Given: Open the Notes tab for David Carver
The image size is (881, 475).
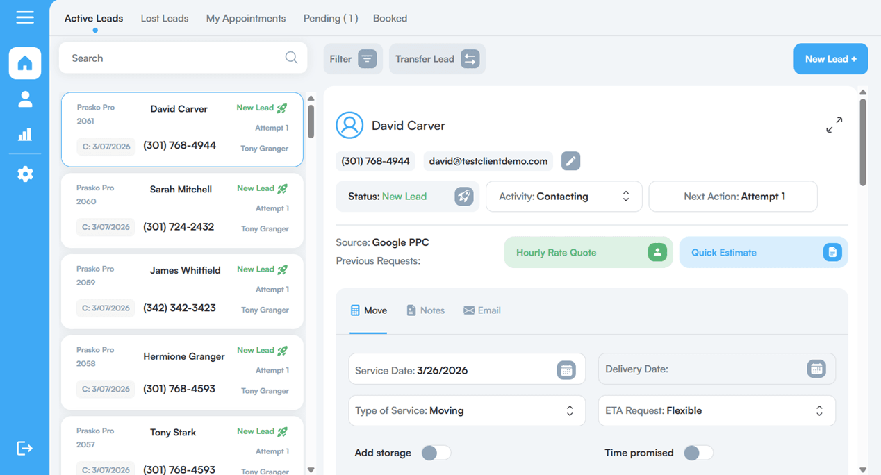Looking at the screenshot, I should (425, 310).
